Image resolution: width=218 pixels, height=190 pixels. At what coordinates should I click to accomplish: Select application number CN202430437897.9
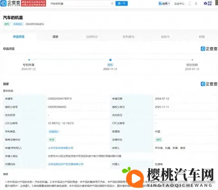[x=59, y=99]
